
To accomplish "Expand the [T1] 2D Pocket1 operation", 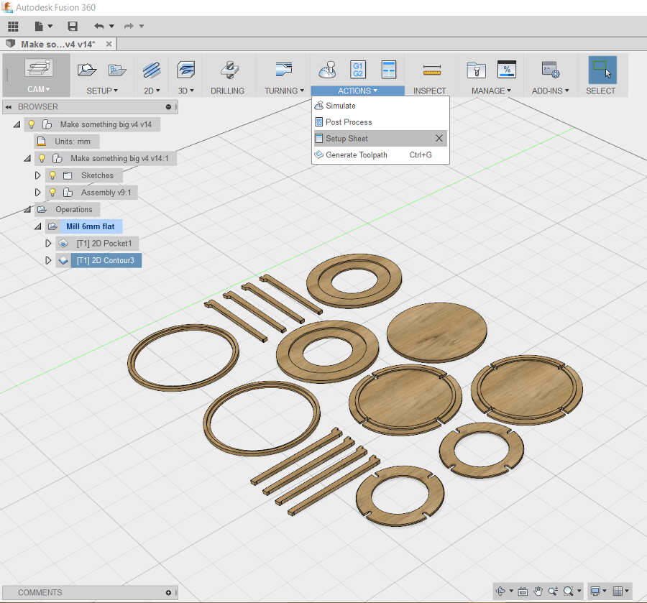I will pyautogui.click(x=48, y=244).
